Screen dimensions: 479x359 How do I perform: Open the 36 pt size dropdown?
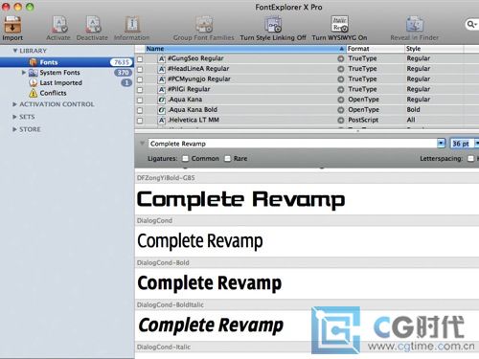click(477, 144)
